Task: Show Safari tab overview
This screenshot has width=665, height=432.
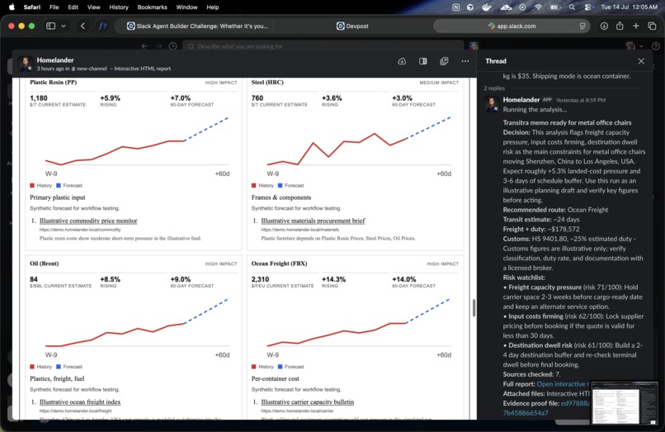Action: coord(652,26)
